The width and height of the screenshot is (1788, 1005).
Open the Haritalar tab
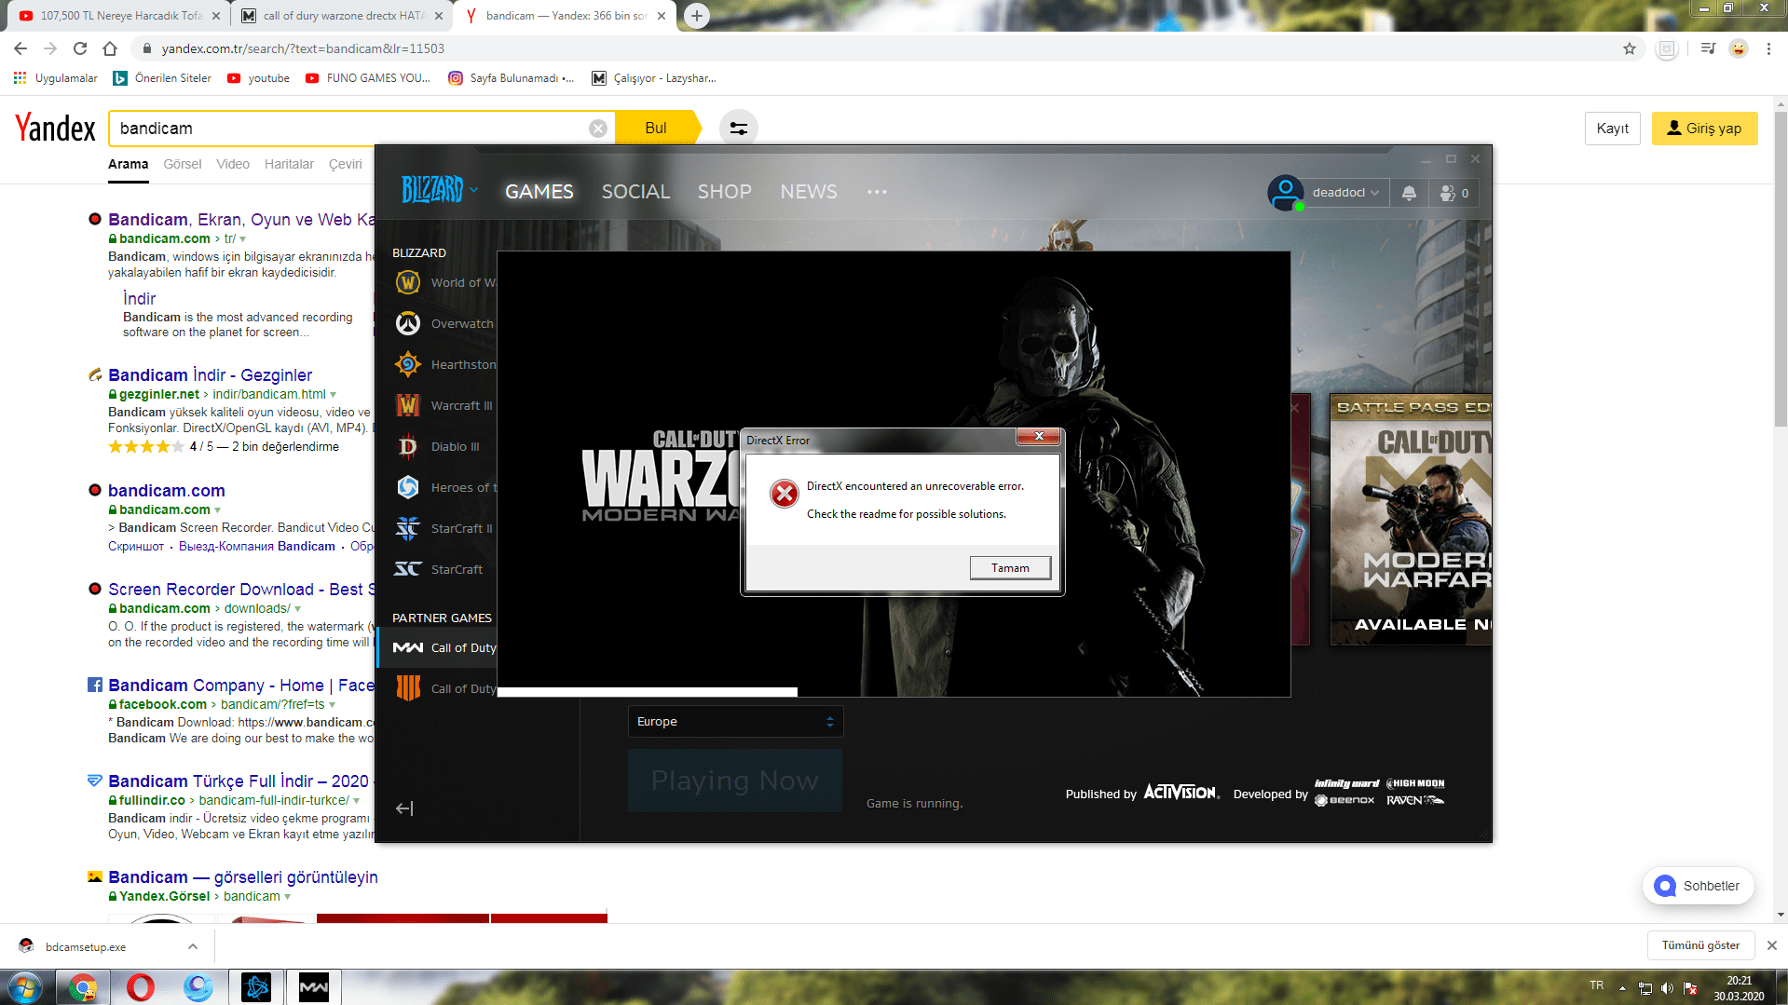pos(289,165)
